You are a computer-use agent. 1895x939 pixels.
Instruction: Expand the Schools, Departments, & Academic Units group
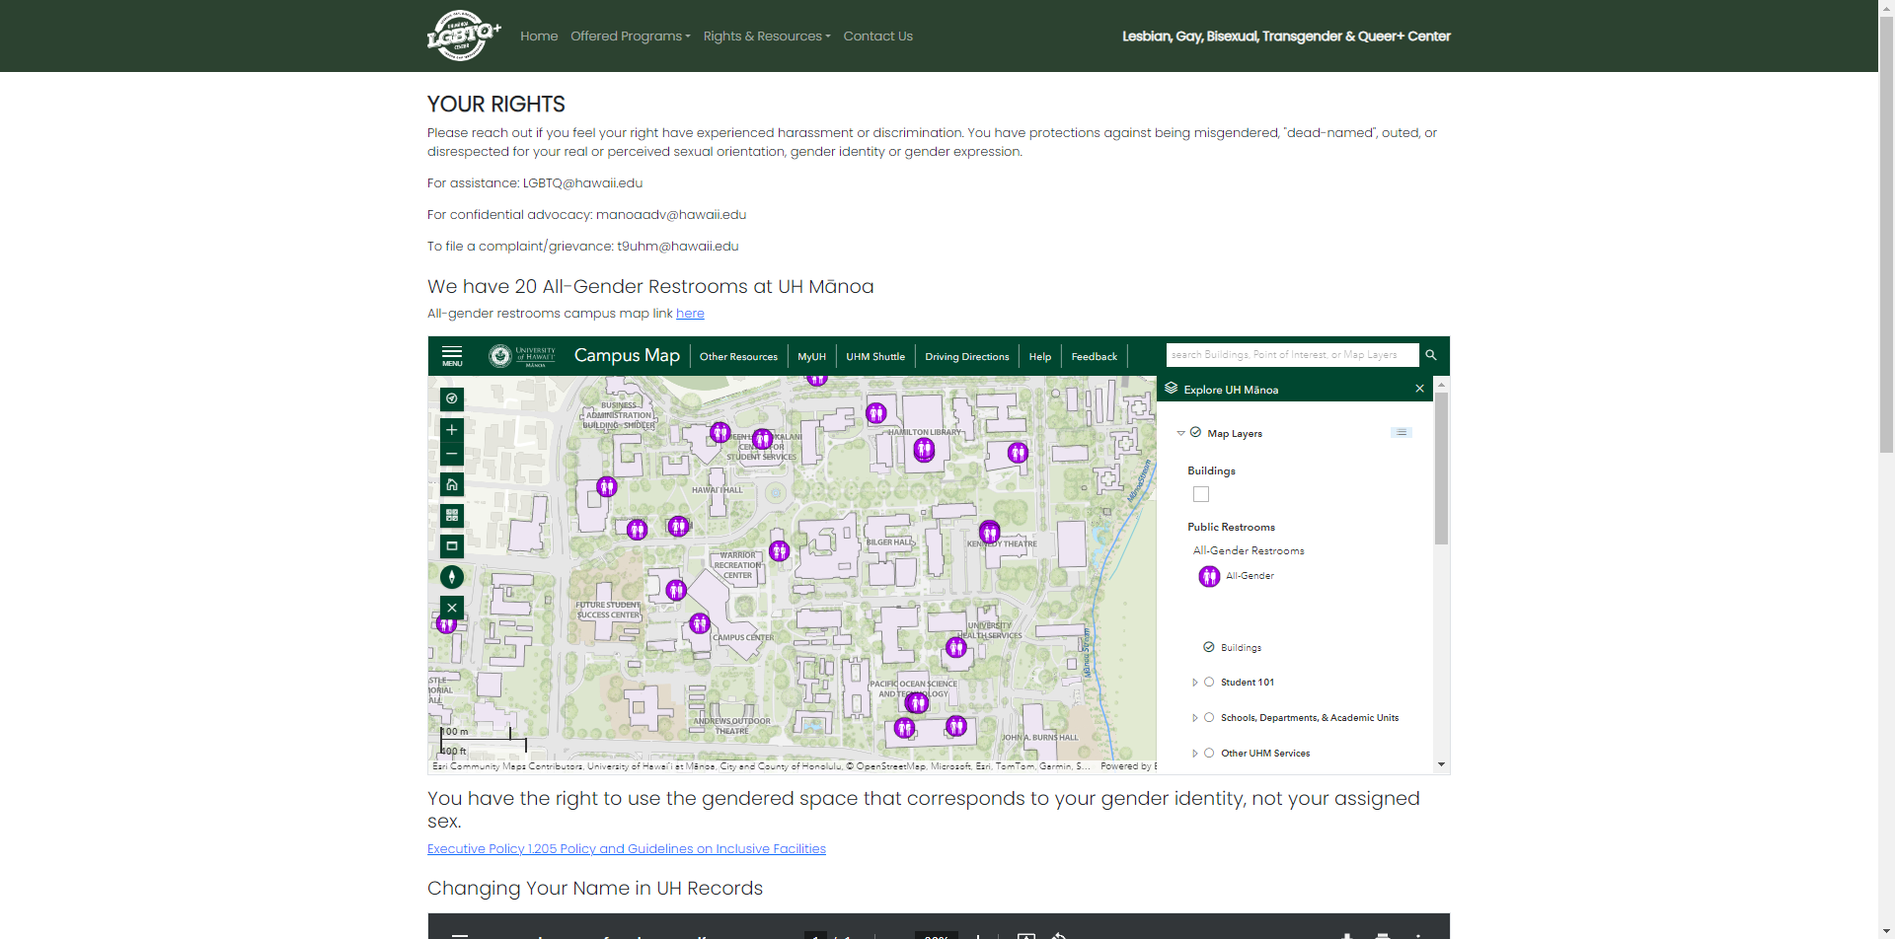(1194, 718)
